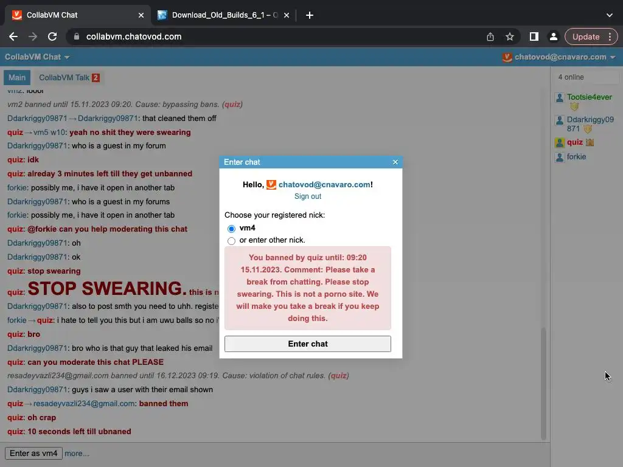Image resolution: width=623 pixels, height=467 pixels.
Task: Click the share page icon in address bar
Action: tap(490, 36)
